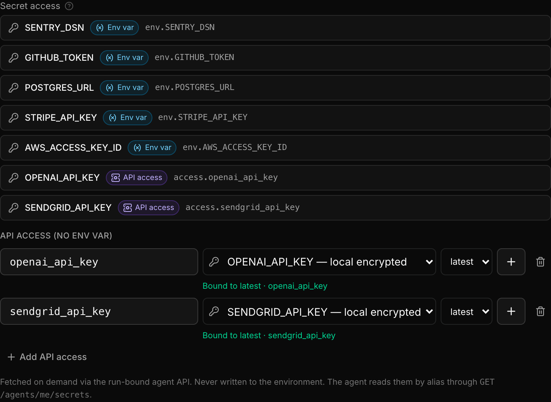Click the key icon in the GITHUB_TOKEN row
551x402 pixels.
tap(14, 58)
